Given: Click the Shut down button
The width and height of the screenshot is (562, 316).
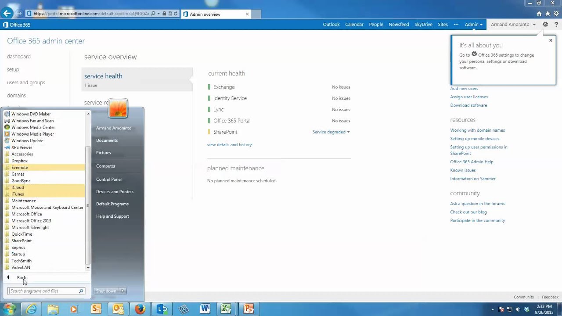Looking at the screenshot, I should point(106,291).
